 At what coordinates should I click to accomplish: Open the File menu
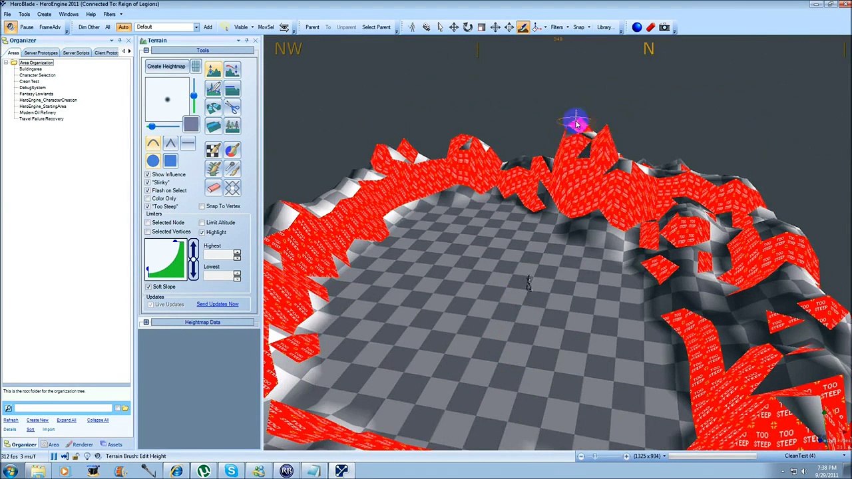[7, 14]
